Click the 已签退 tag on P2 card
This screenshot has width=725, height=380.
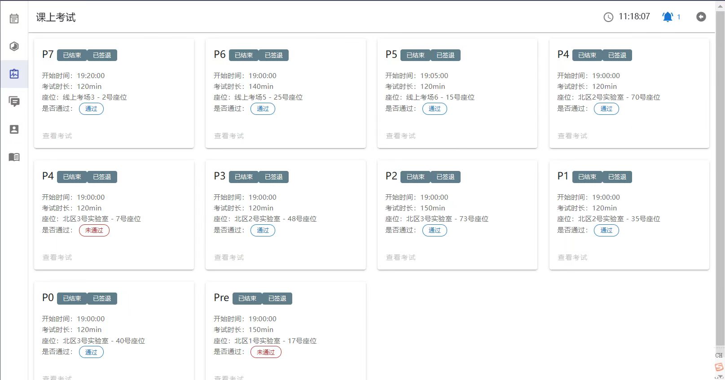tap(445, 177)
